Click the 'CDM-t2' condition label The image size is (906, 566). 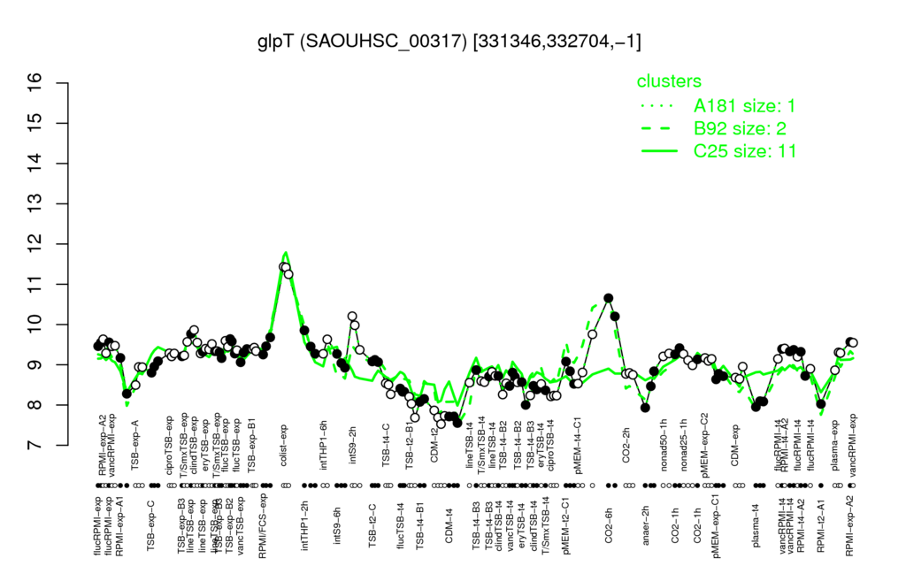[x=434, y=447]
